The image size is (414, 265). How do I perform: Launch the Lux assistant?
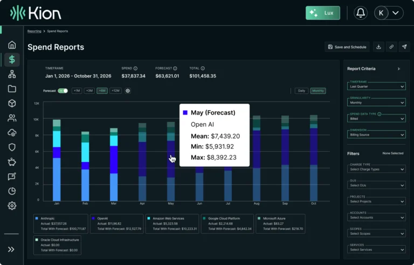coord(323,13)
